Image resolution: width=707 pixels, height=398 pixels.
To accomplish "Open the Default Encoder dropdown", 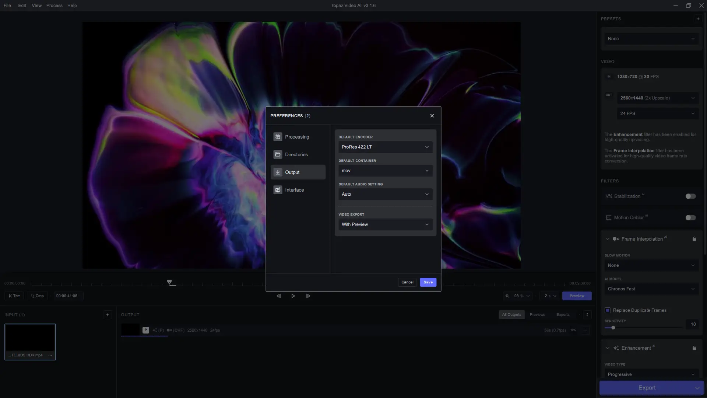I will 385,147.
